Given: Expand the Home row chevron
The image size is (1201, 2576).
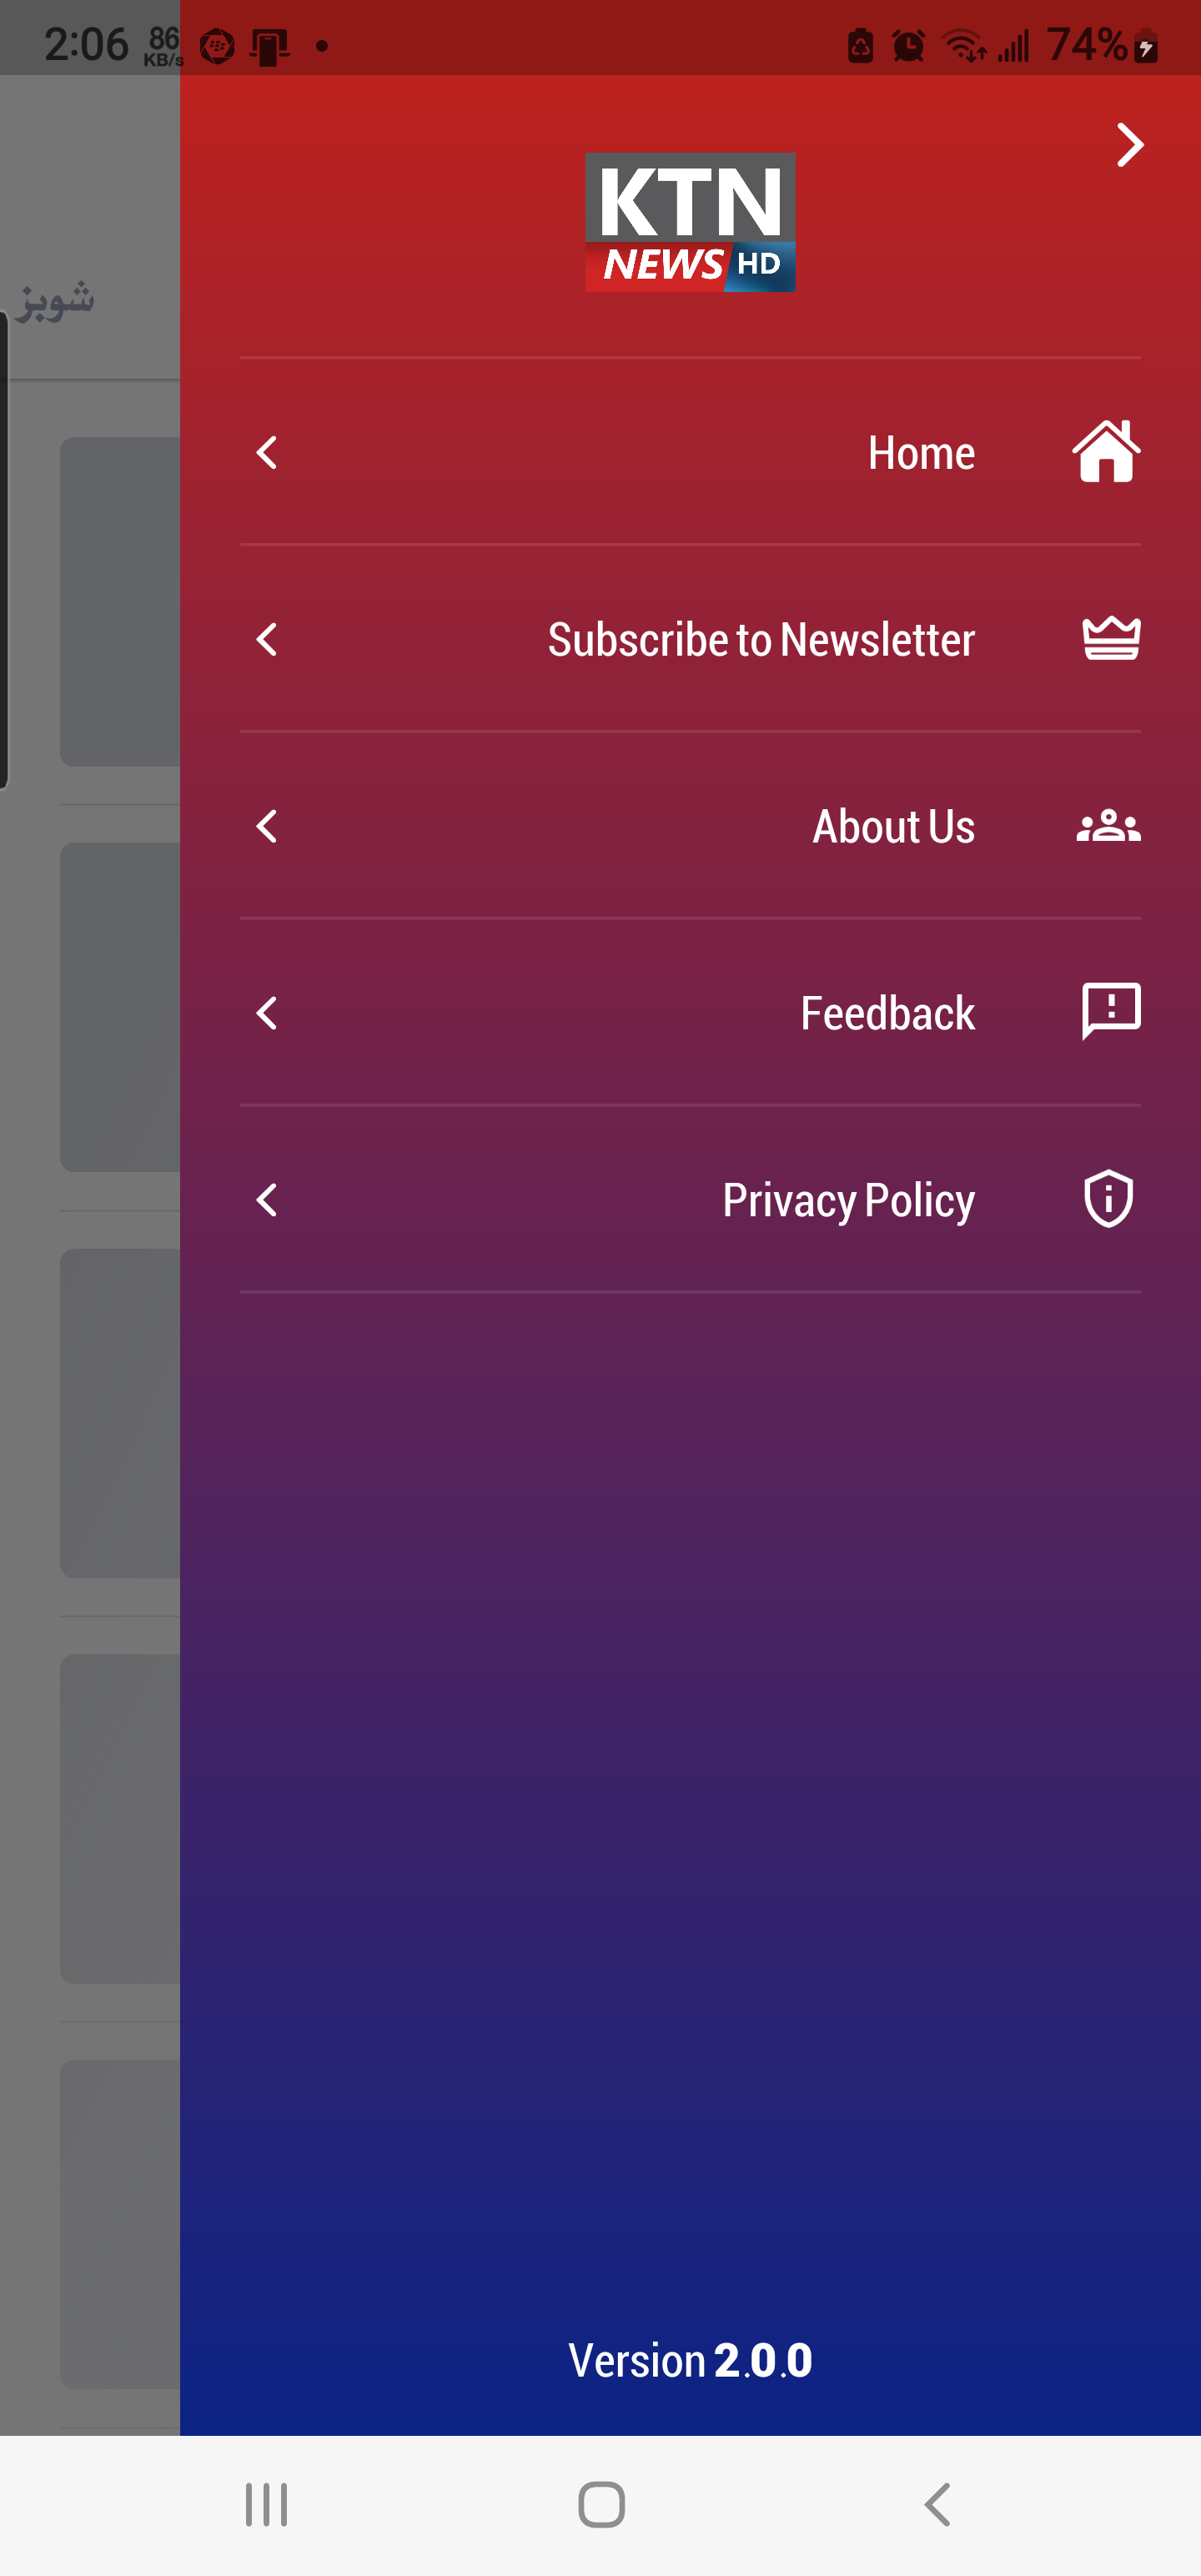Looking at the screenshot, I should point(267,453).
